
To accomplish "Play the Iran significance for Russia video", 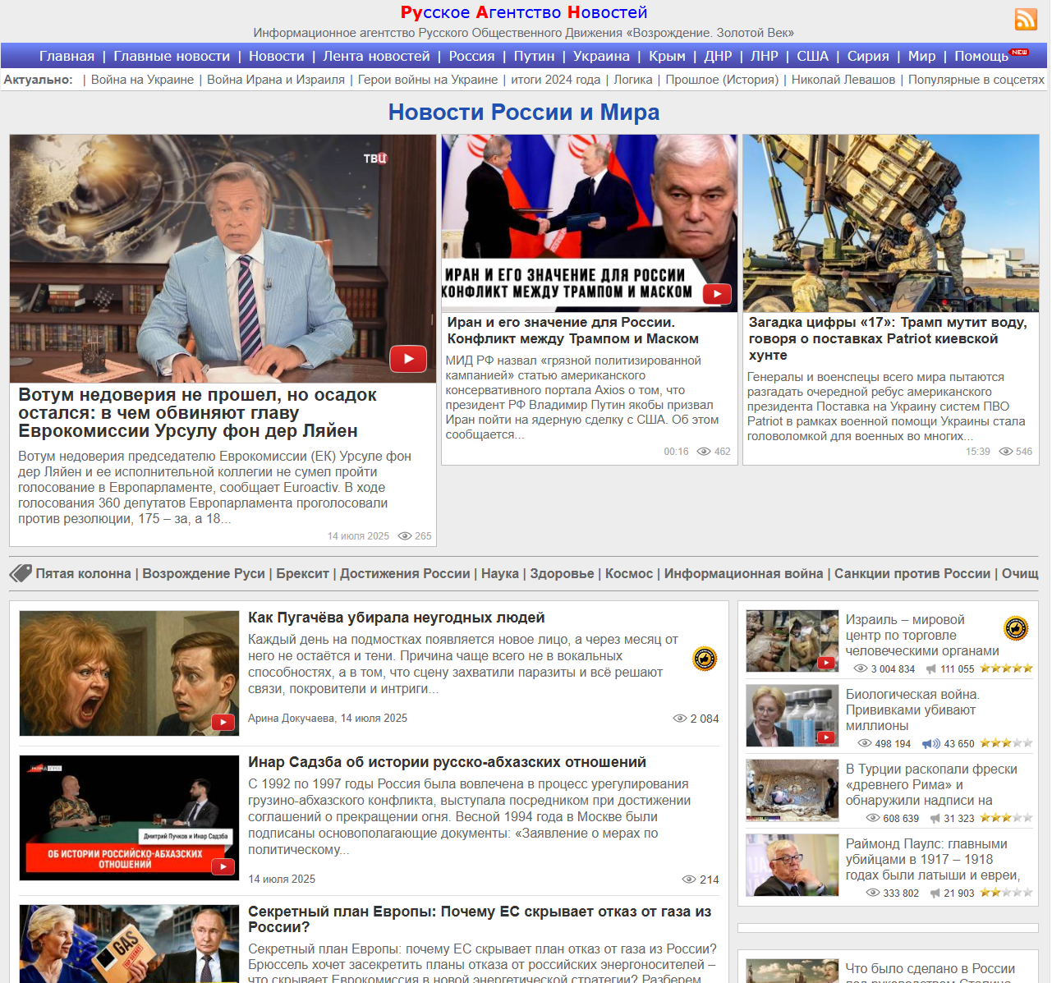I will pos(717,294).
